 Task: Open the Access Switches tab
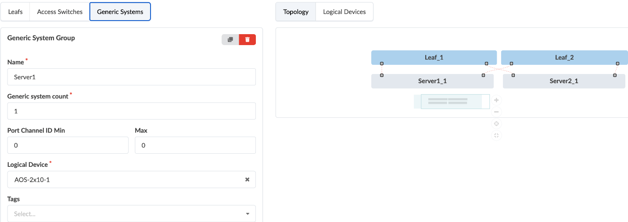click(60, 12)
